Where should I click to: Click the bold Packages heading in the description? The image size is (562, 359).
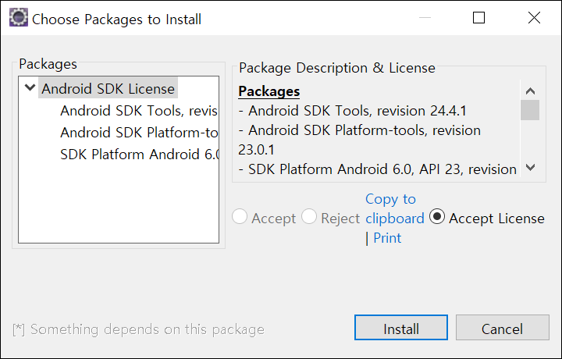click(x=269, y=91)
